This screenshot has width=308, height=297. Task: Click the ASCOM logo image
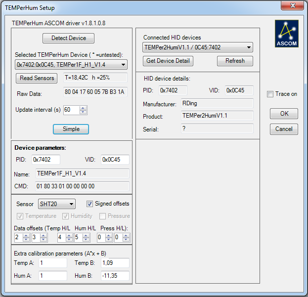287,34
